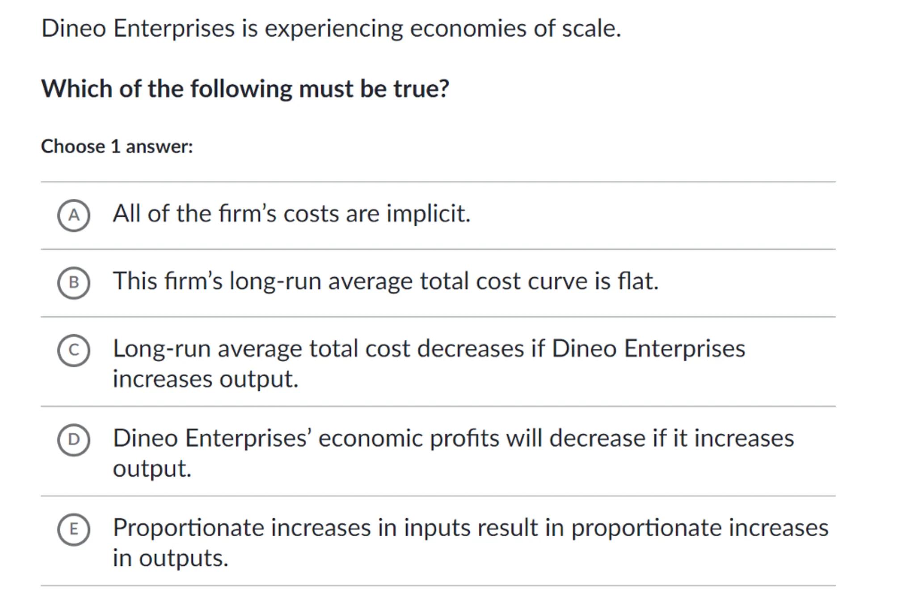Select radio button A
The height and width of the screenshot is (614, 914).
(74, 216)
